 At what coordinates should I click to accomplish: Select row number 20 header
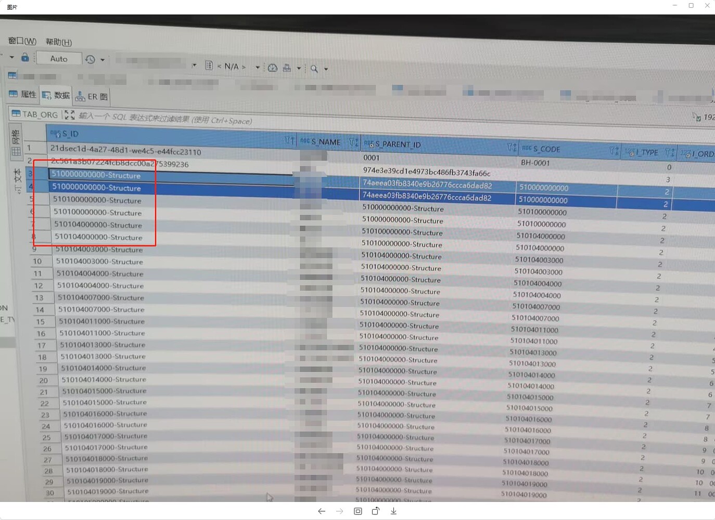(44, 380)
